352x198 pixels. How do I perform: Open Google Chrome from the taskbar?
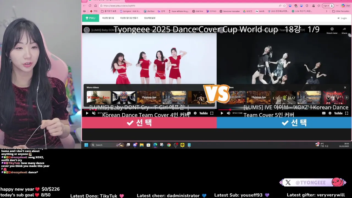(x=169, y=145)
